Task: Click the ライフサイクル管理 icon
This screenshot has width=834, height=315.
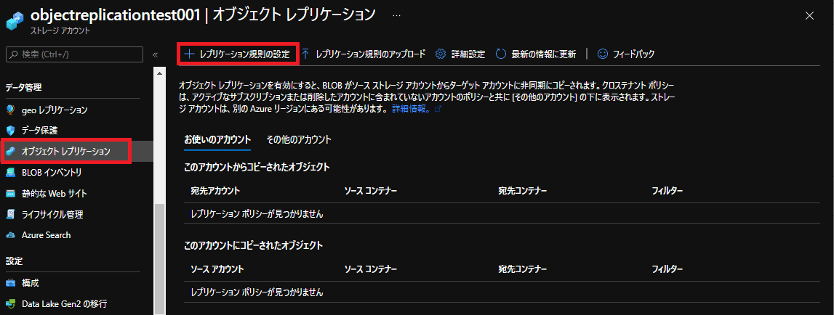Action: click(11, 214)
